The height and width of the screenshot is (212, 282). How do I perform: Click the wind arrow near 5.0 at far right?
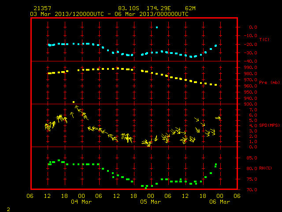coord(218,118)
